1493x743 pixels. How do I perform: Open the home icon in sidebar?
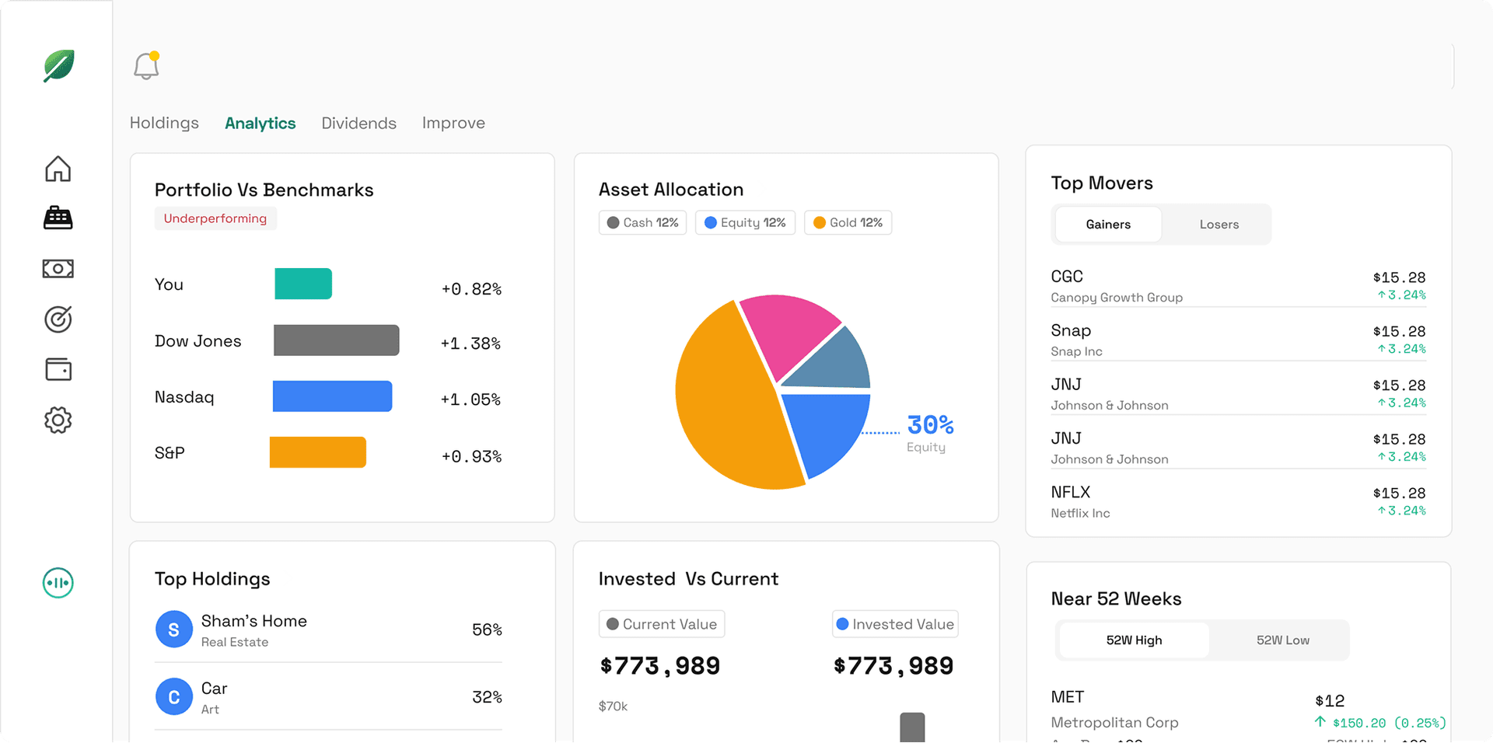58,168
